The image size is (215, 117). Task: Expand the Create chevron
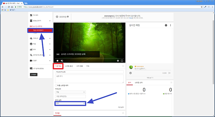pos(50,61)
